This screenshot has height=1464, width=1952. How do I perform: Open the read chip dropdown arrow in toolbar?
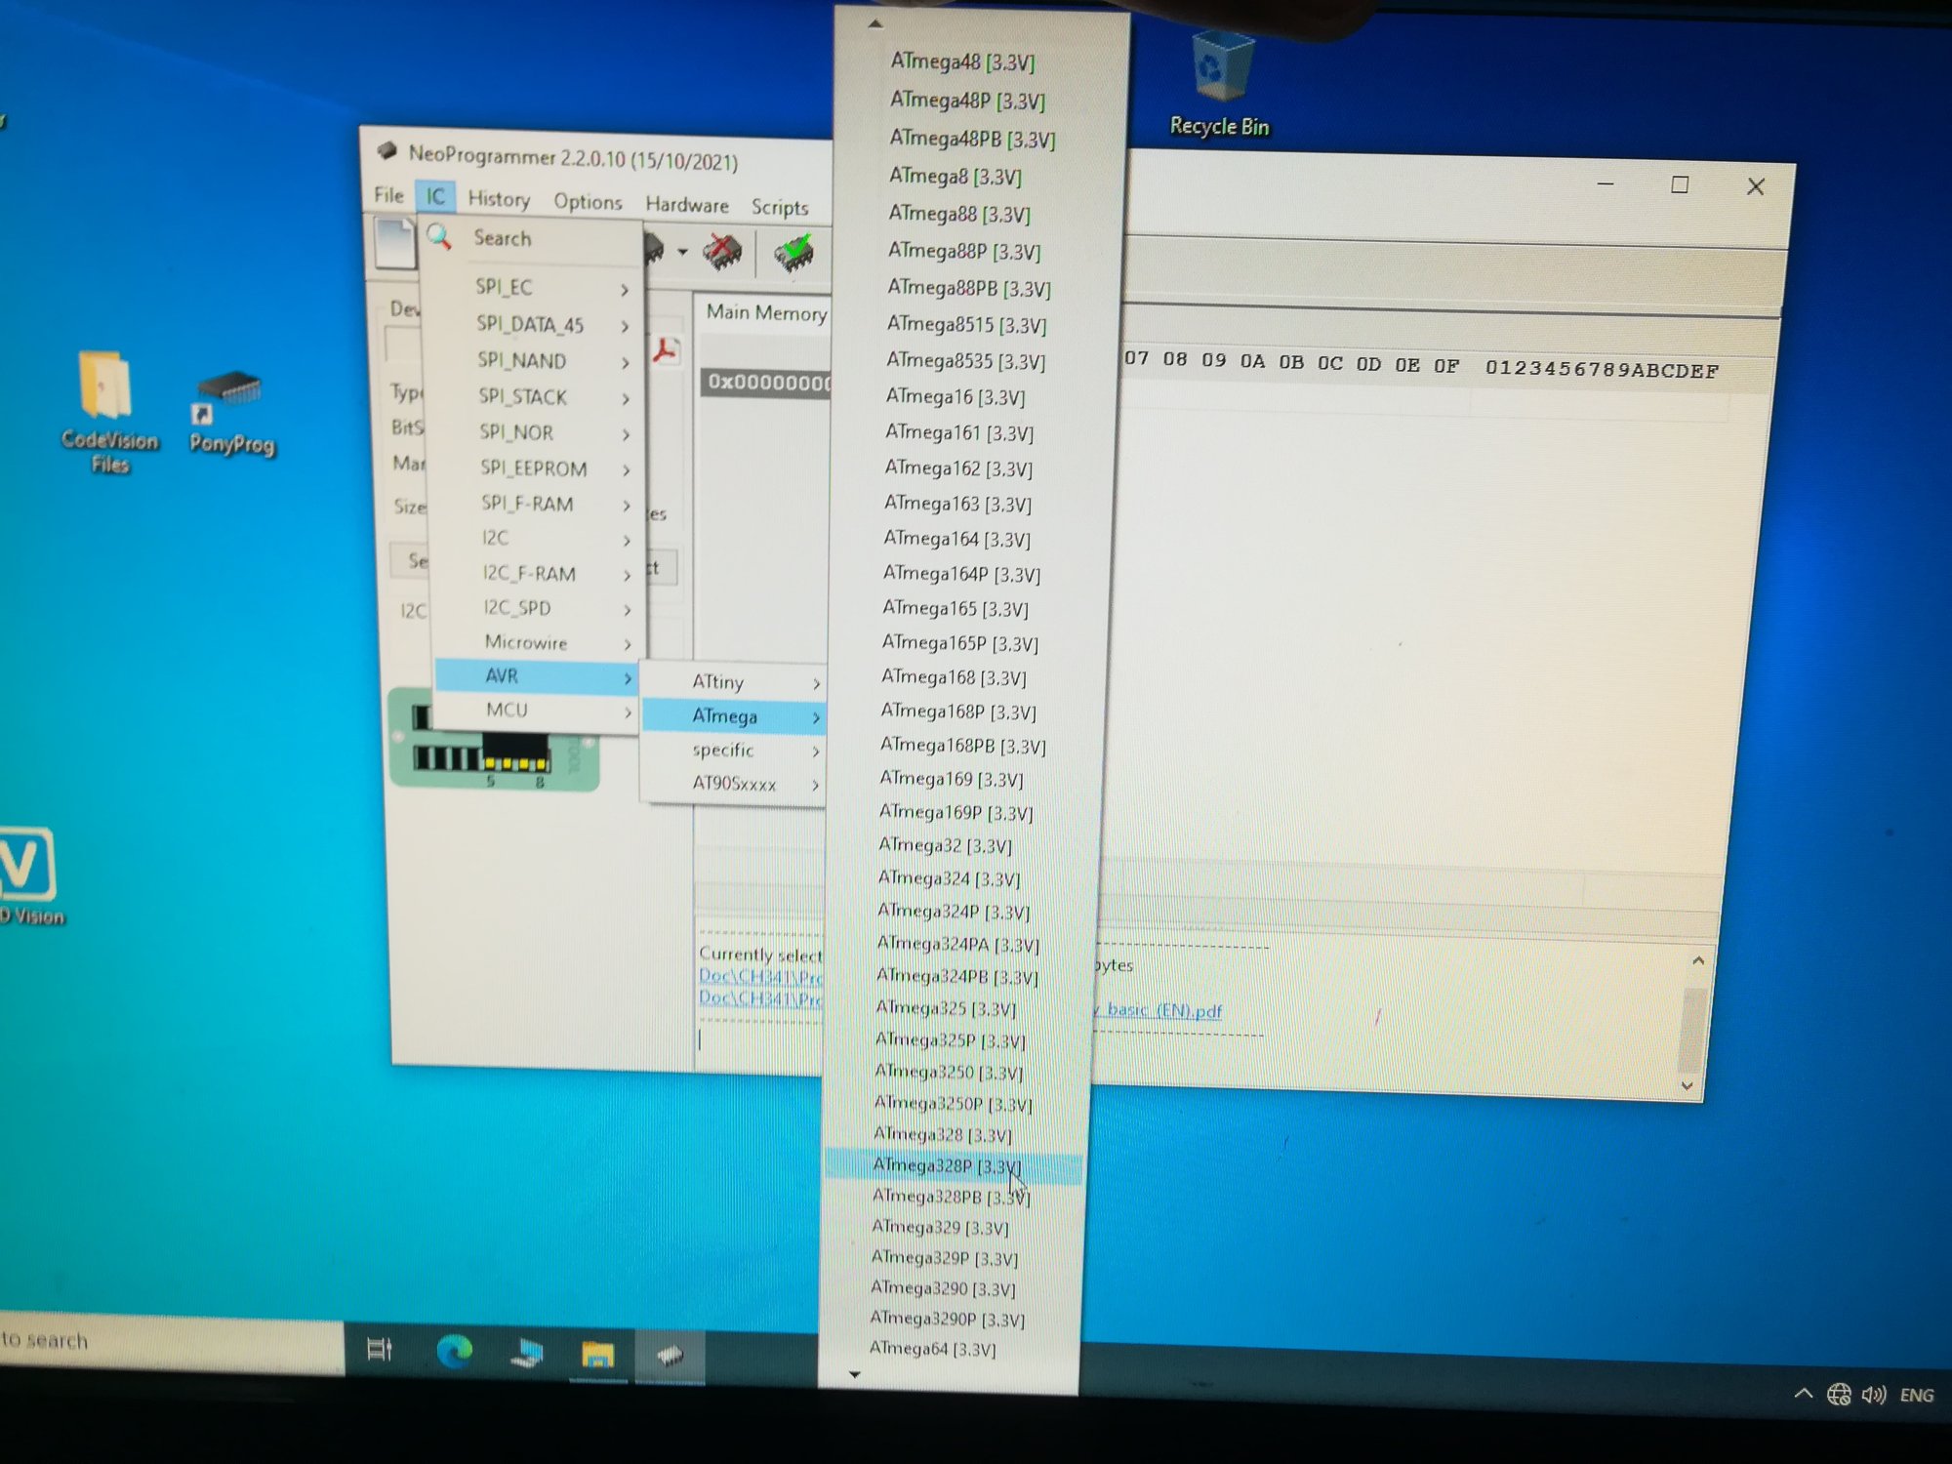click(682, 251)
